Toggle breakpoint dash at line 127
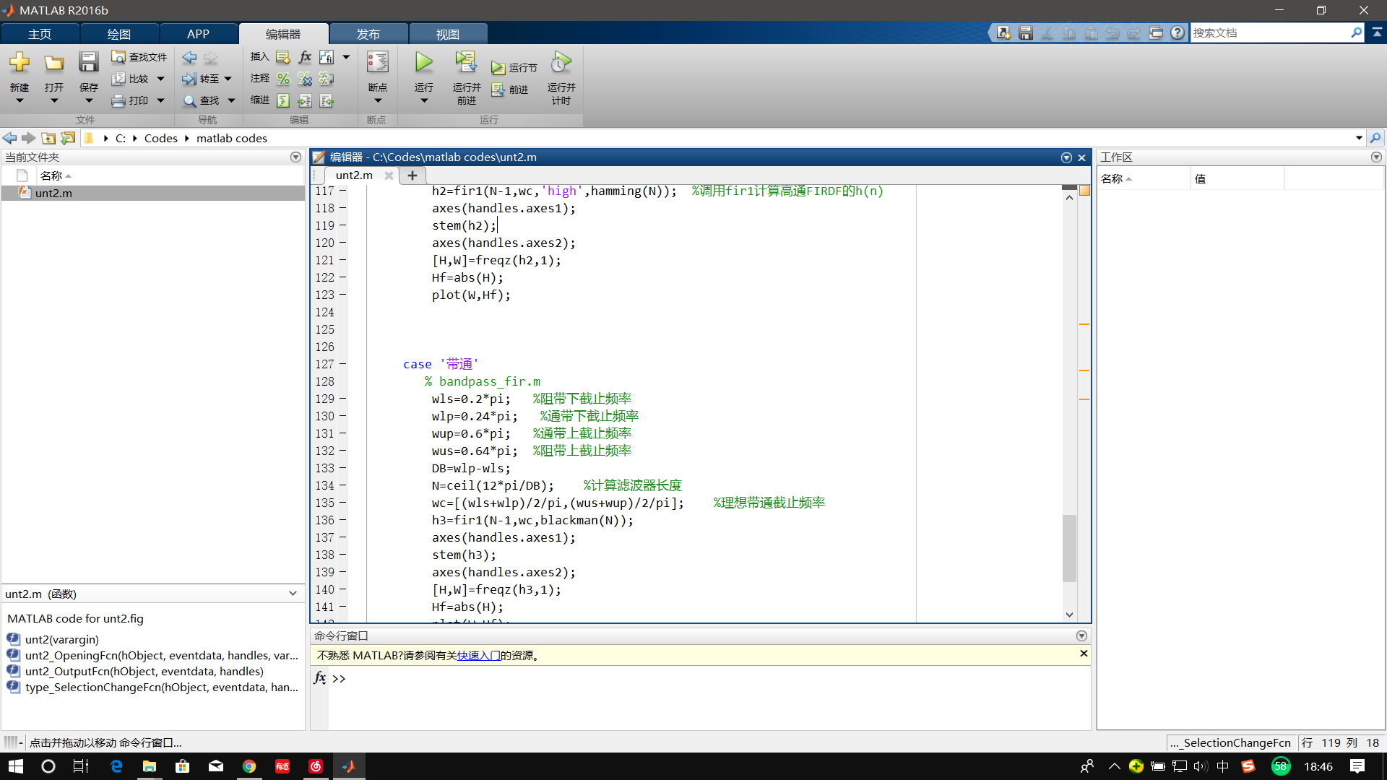The image size is (1387, 780). click(343, 364)
